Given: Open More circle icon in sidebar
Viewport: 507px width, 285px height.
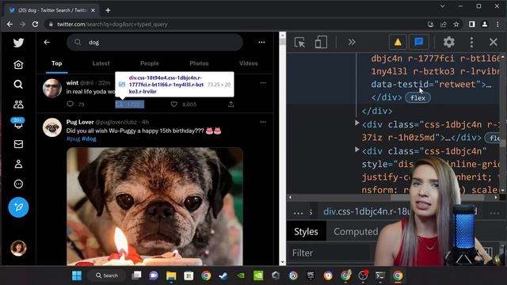Looking at the screenshot, I should tap(18, 184).
